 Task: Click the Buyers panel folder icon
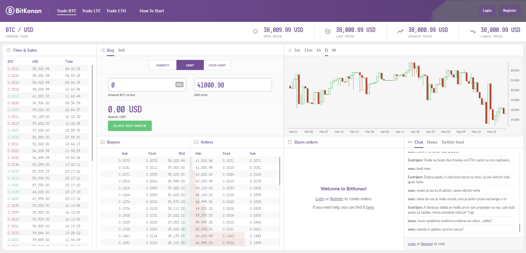pyautogui.click(x=102, y=142)
